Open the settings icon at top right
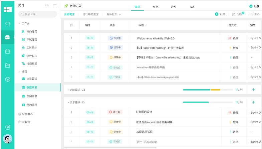Screen dimensions: 262x149 pos(251,6)
